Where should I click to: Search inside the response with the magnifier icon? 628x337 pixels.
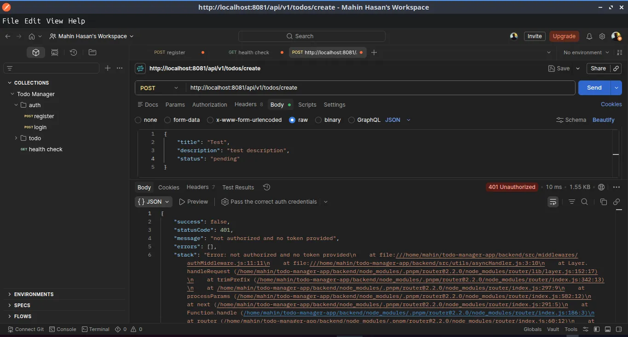pos(584,202)
